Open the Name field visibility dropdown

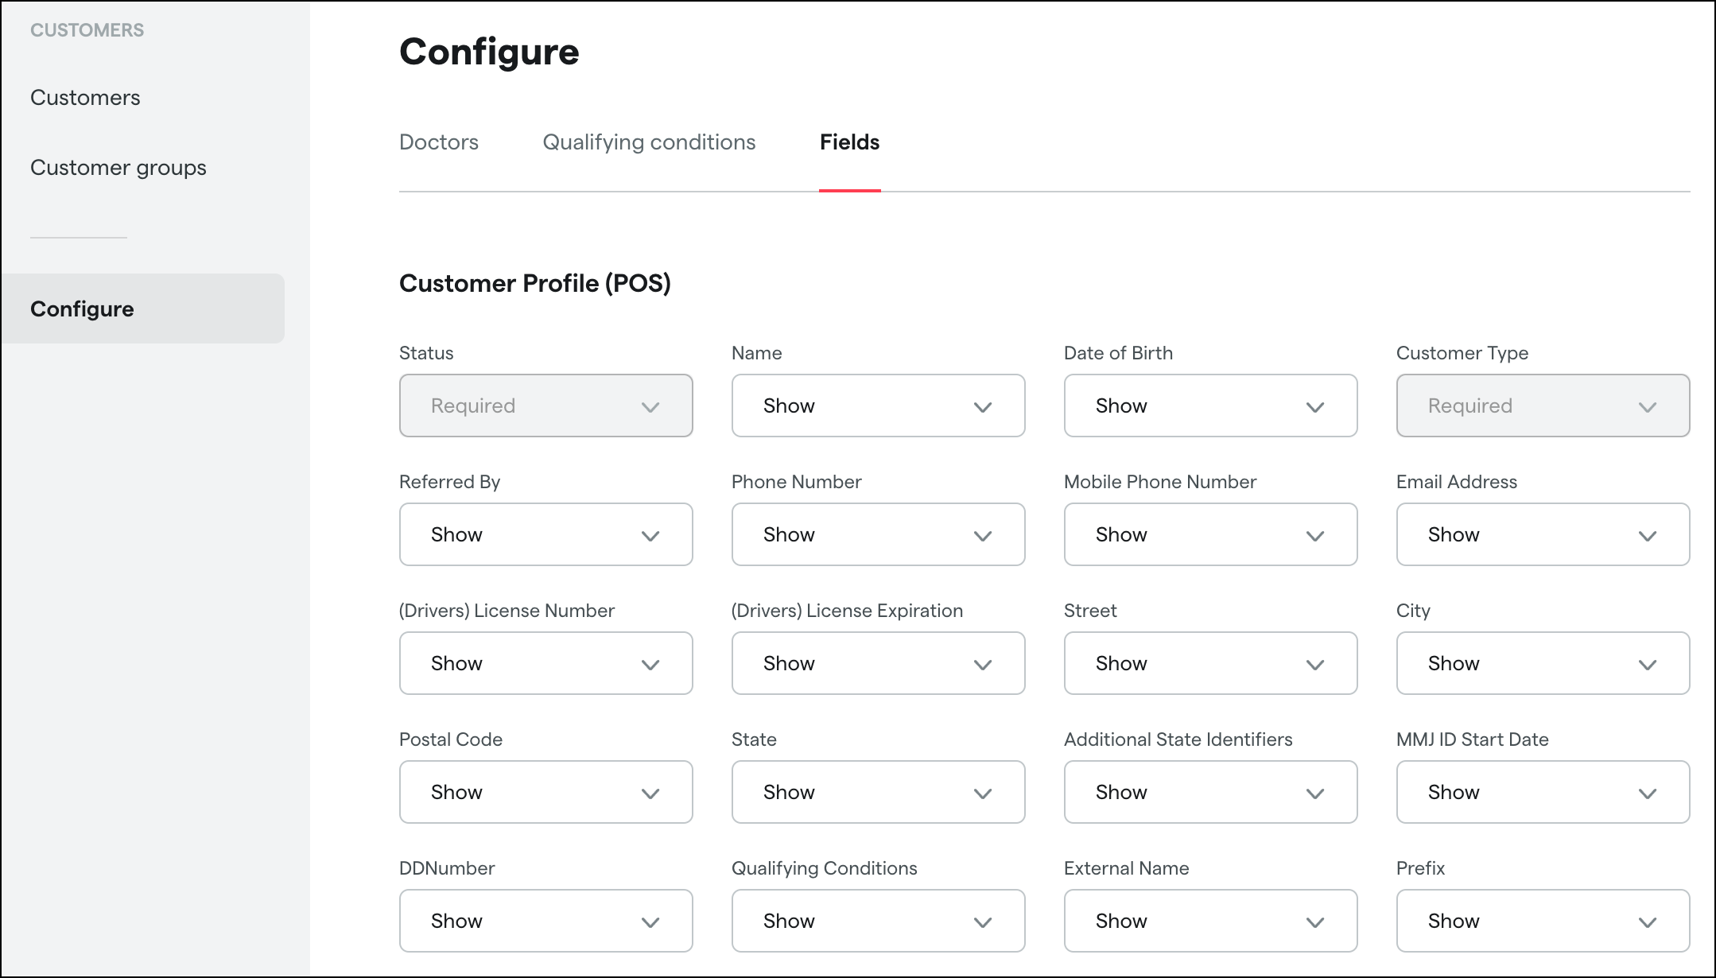click(x=878, y=406)
